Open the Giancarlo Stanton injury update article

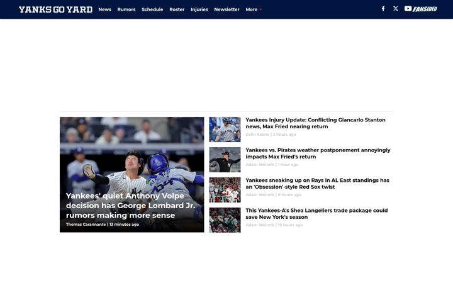click(315, 123)
